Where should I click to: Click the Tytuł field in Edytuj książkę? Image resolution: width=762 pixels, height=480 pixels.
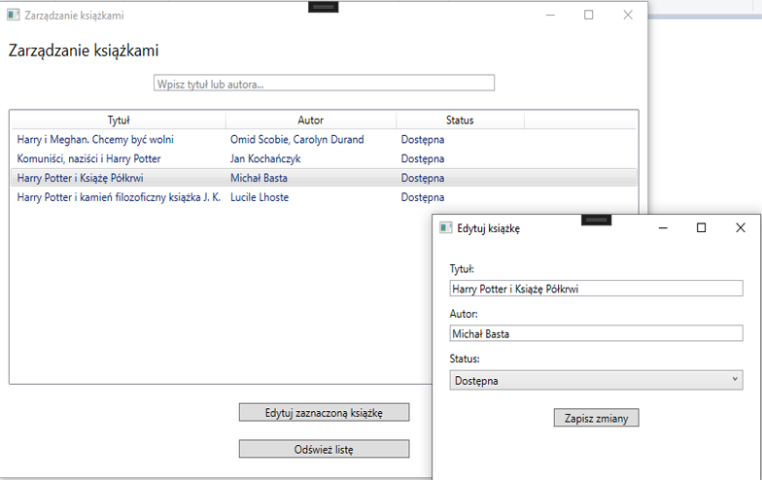point(597,289)
